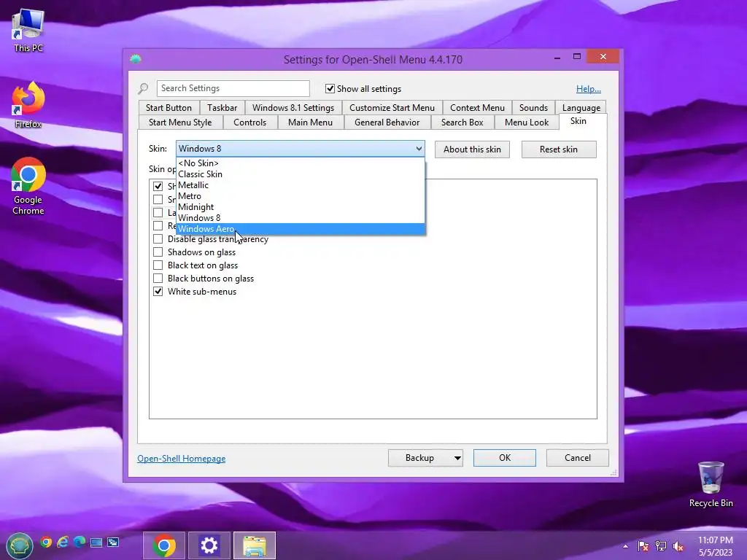Switch to Sounds tab
Image resolution: width=747 pixels, height=560 pixels.
point(533,108)
